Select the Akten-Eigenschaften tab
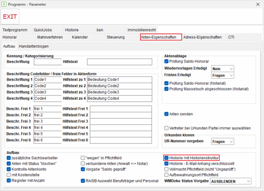Screen dimensions: 264x191 tap(161, 37)
